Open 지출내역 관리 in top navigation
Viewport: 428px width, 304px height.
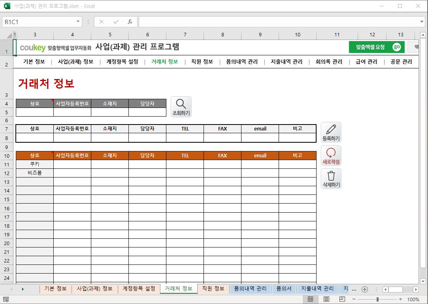click(x=287, y=62)
